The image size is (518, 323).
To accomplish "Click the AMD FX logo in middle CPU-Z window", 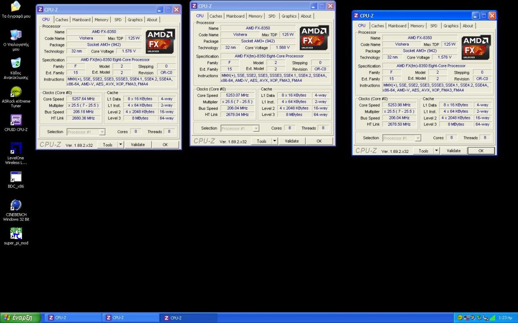I will 314,37.
